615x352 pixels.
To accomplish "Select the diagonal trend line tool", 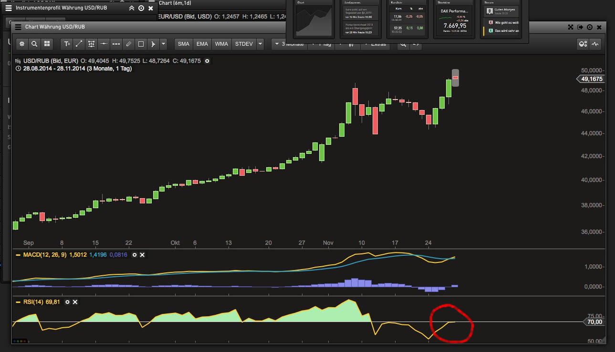I will (79, 44).
